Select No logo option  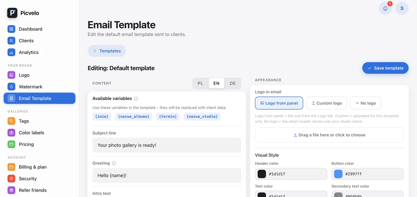pos(365,103)
